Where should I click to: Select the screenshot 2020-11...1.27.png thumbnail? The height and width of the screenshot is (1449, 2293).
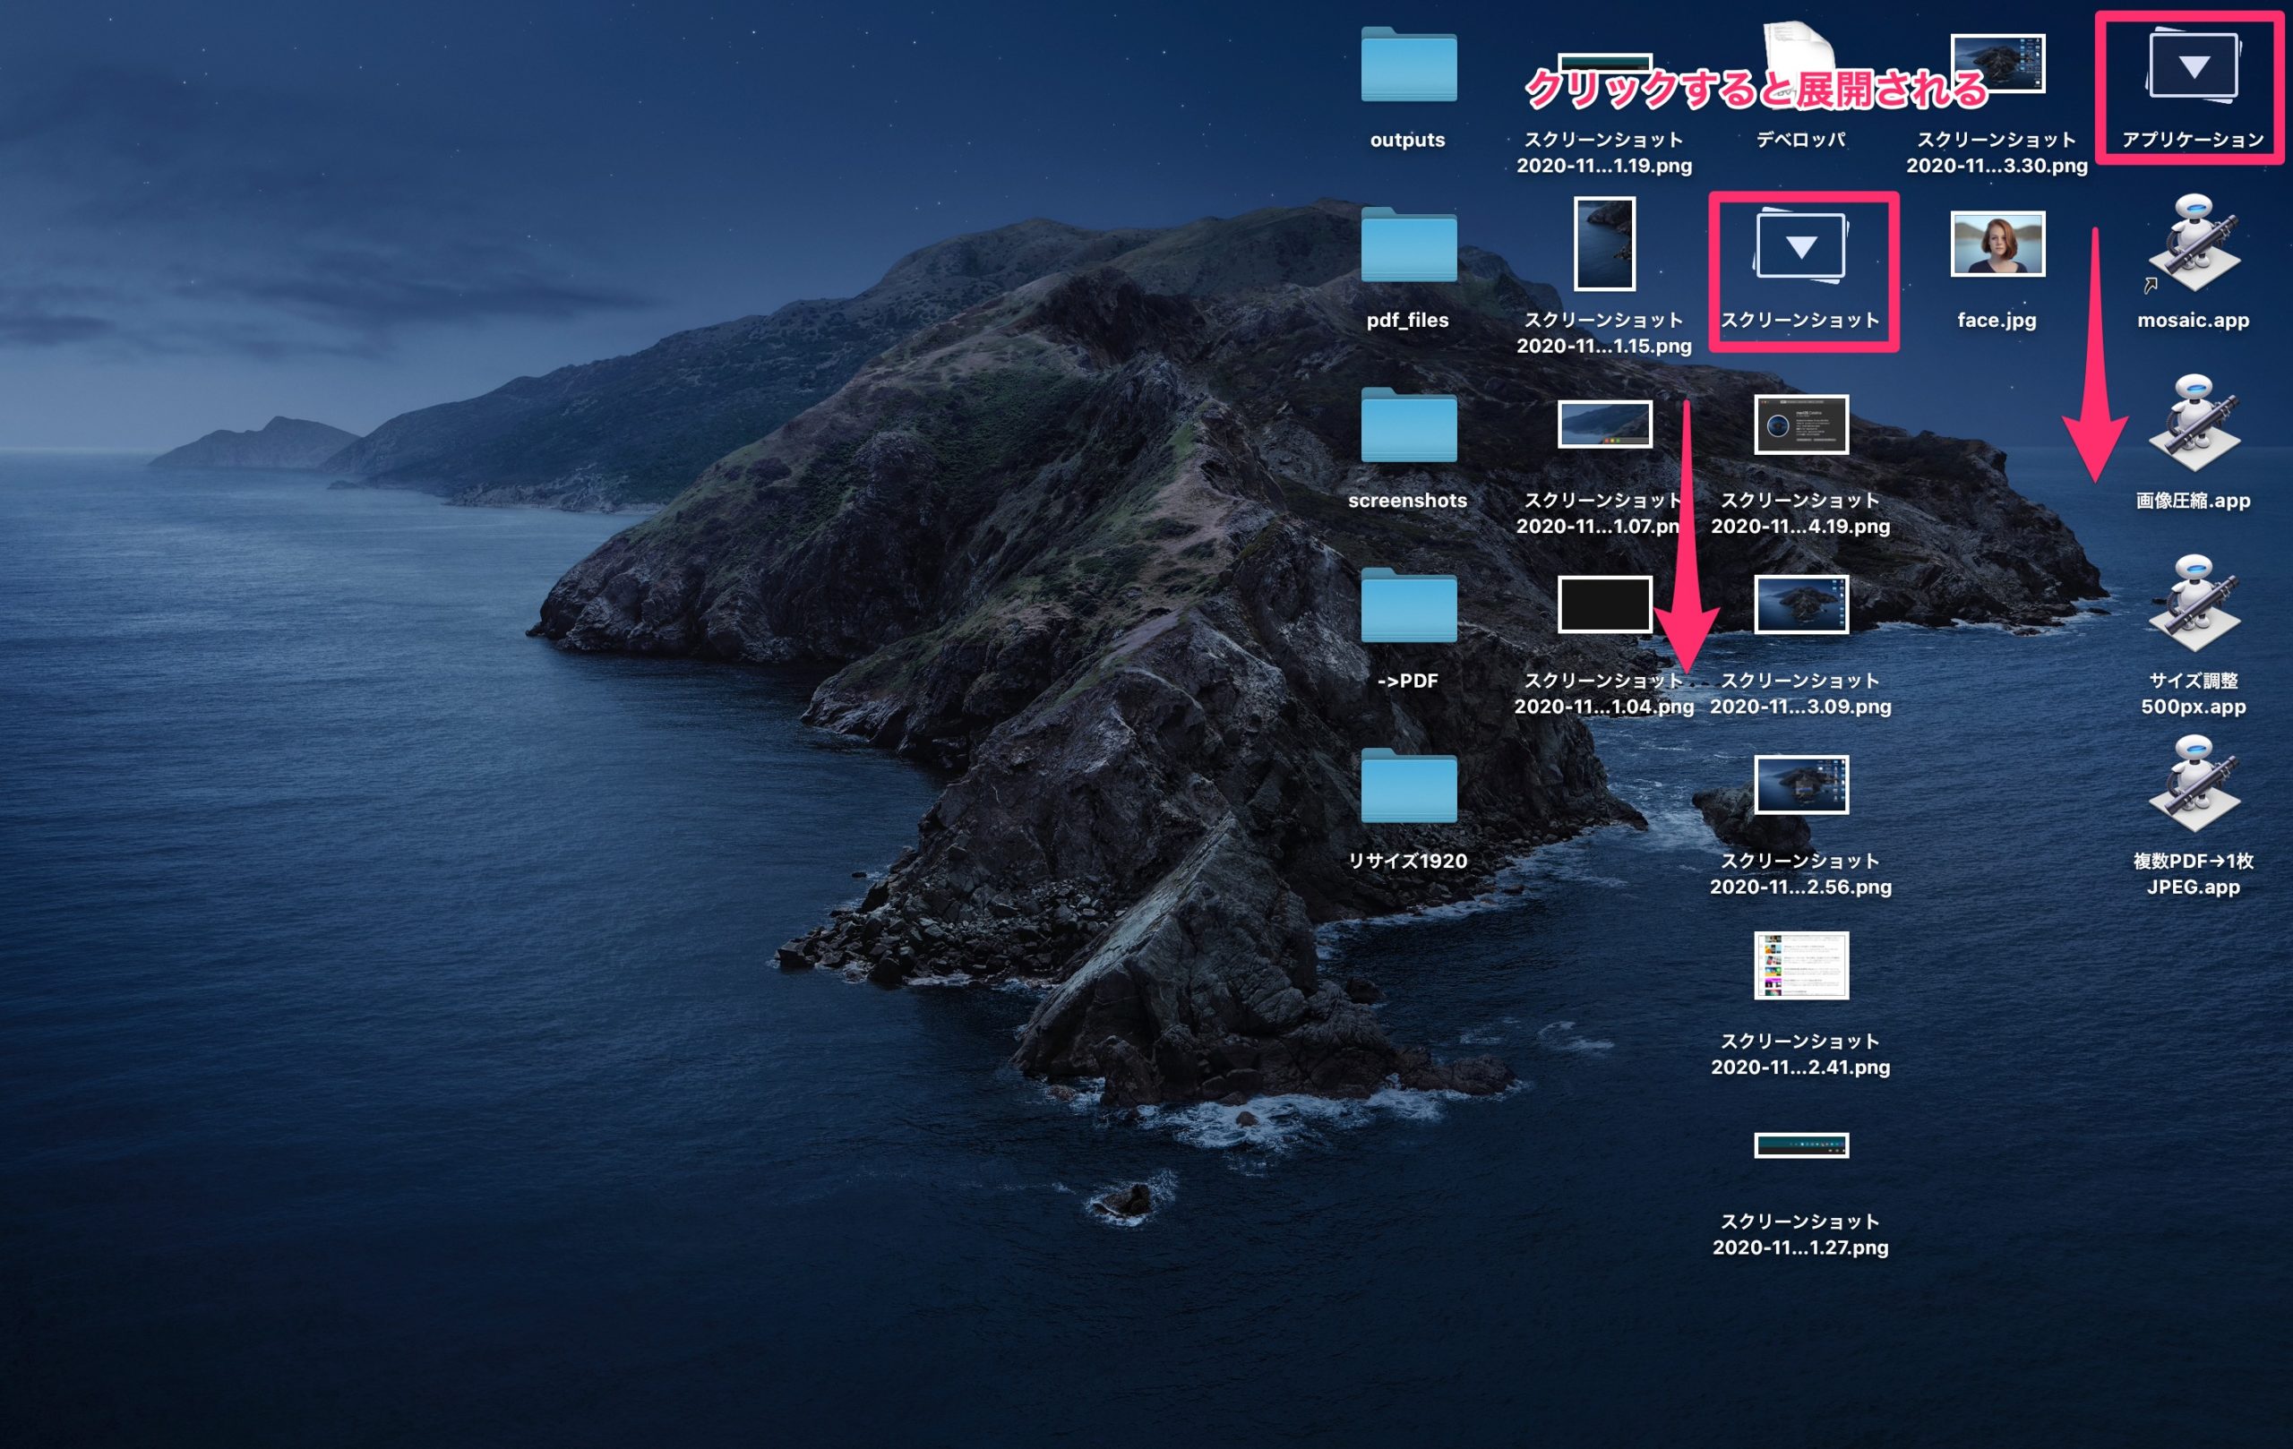1800,1145
